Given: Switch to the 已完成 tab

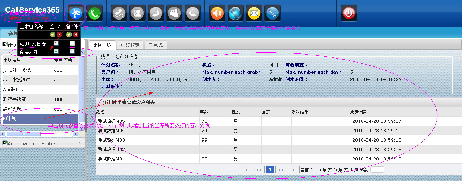Looking at the screenshot, I should point(156,45).
